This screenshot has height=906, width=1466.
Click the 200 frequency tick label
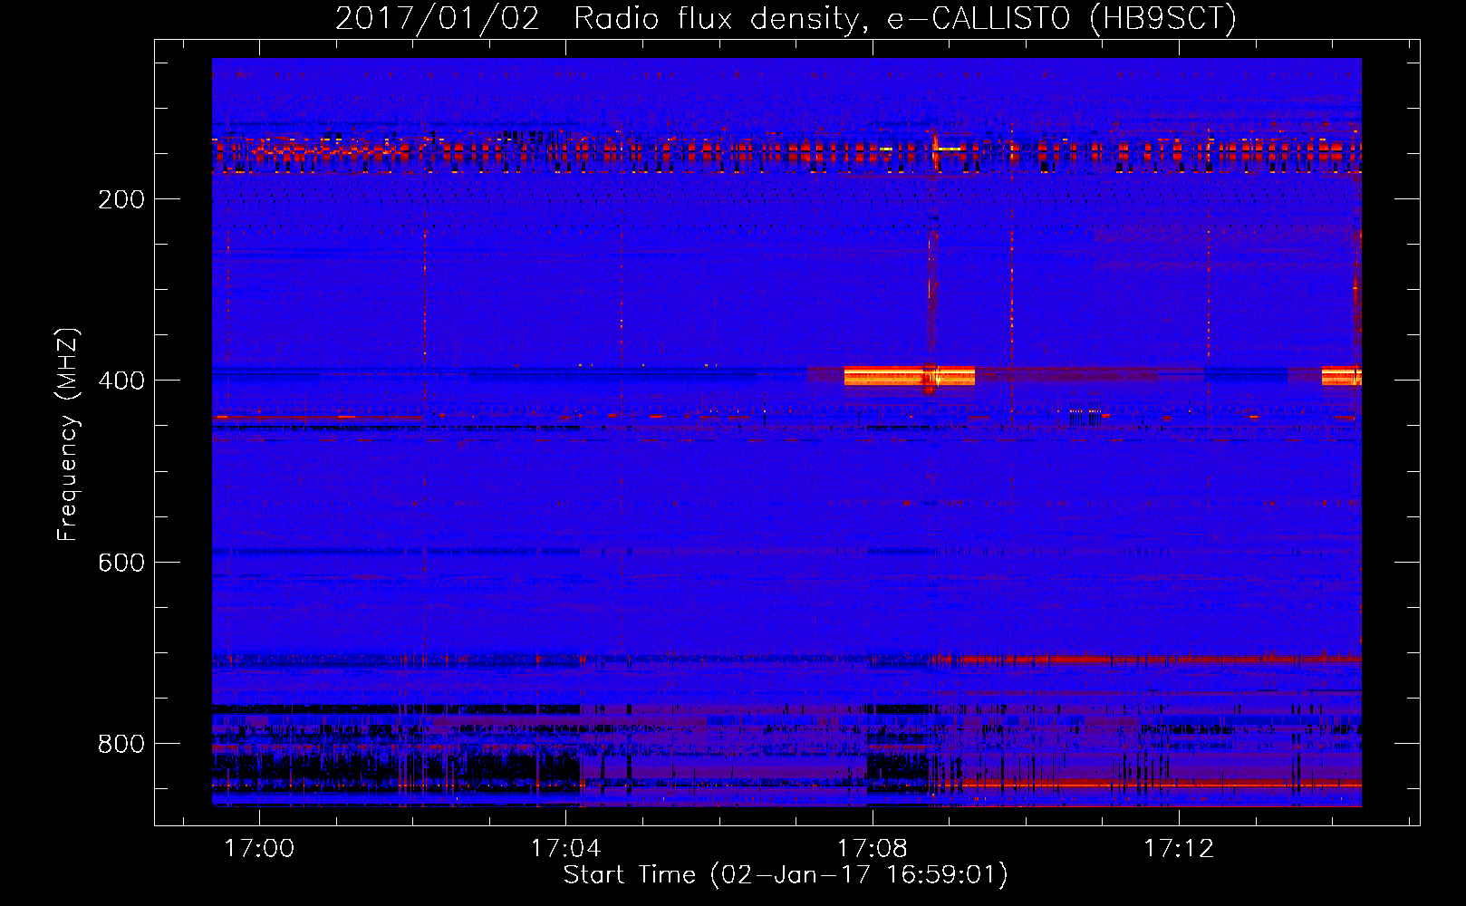coord(121,199)
